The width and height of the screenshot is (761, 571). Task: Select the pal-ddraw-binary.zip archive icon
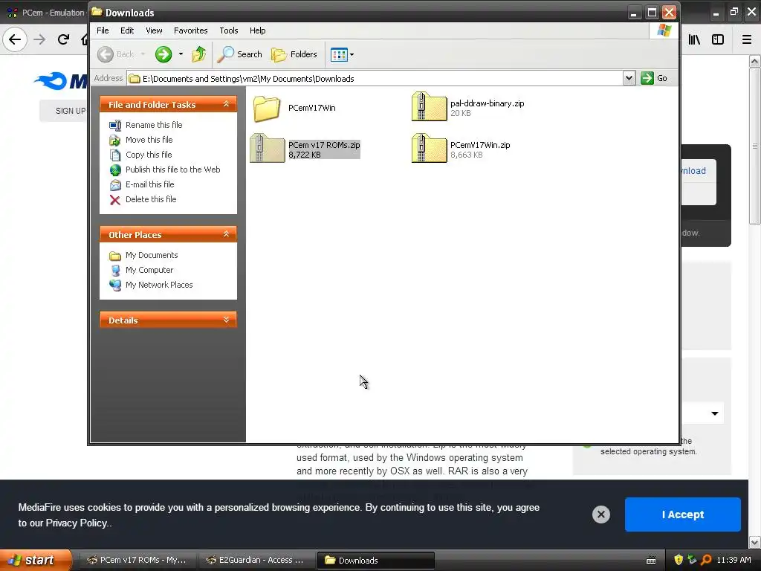tap(429, 107)
